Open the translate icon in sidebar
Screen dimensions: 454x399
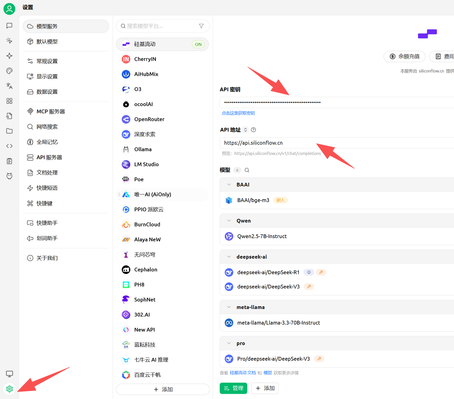coord(9,86)
